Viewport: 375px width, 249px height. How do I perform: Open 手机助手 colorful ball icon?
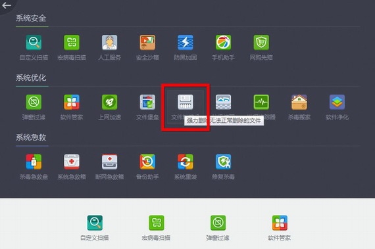click(x=223, y=43)
